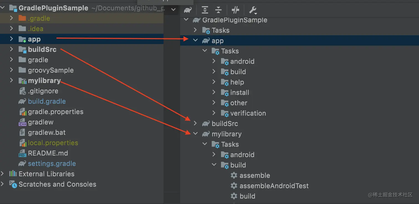Open the local.properties file

click(52, 143)
